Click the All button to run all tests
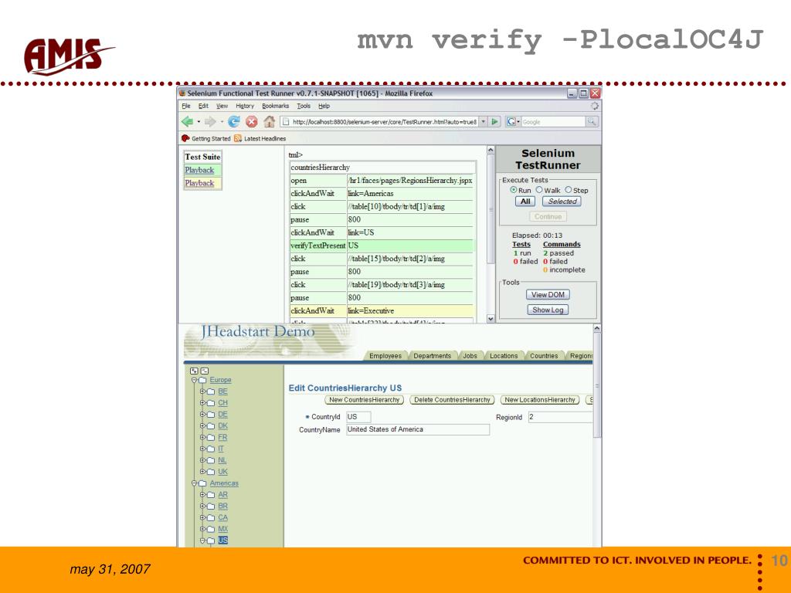The width and height of the screenshot is (791, 593). 525,202
